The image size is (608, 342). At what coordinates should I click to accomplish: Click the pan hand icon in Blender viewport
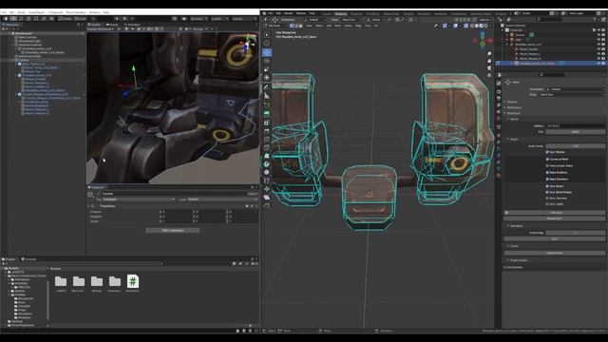(489, 61)
